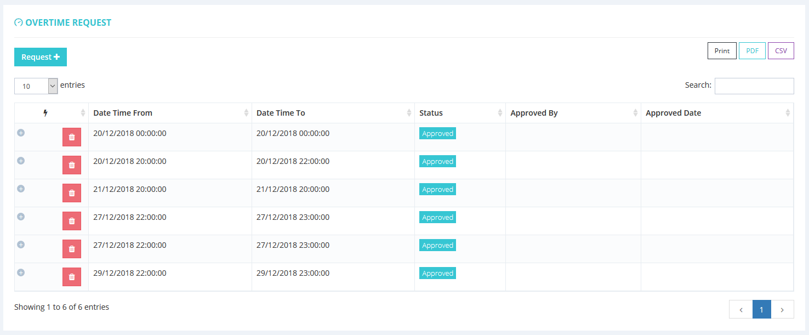
Task: Go to page 1 in pagination
Action: point(761,309)
